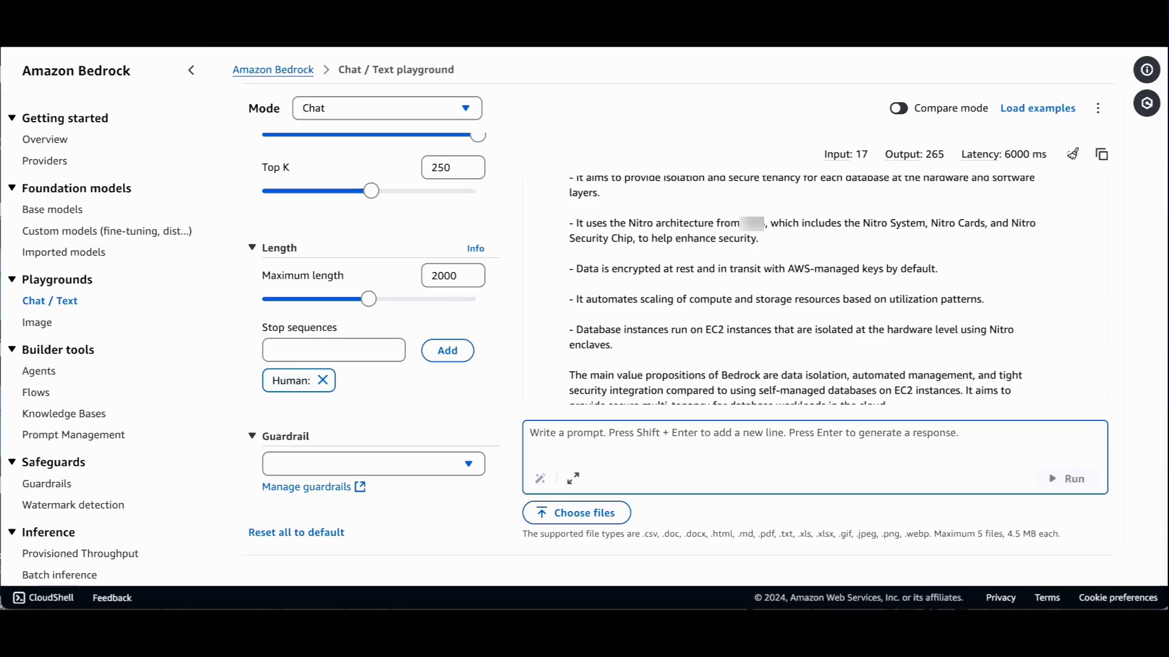Click the Maximum length slider handle

[368, 299]
